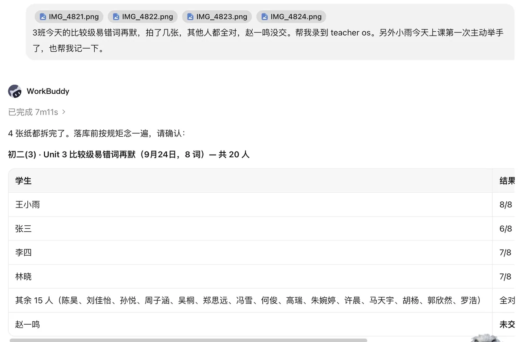Click the 7/8 result for 林晓
Image resolution: width=521 pixels, height=342 pixels.
point(506,276)
